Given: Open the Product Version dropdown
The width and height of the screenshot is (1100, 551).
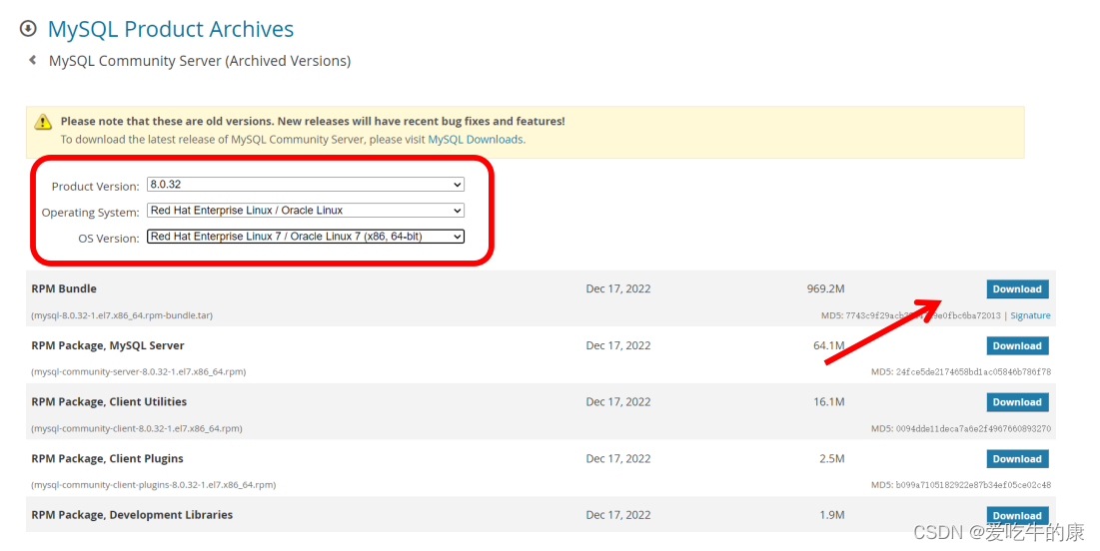Looking at the screenshot, I should pyautogui.click(x=305, y=185).
